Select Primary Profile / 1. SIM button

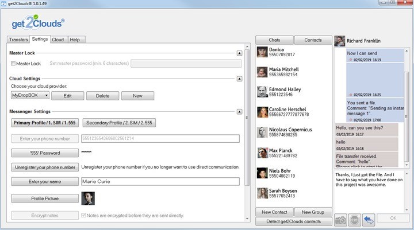(45, 123)
